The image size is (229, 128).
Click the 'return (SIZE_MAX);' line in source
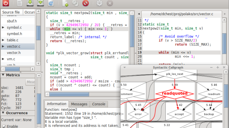[x=193, y=44]
